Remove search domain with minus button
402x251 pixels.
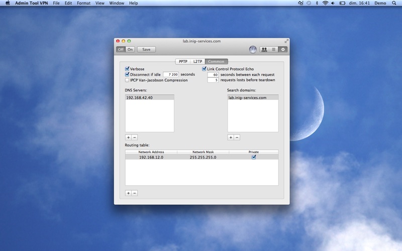coord(237,138)
